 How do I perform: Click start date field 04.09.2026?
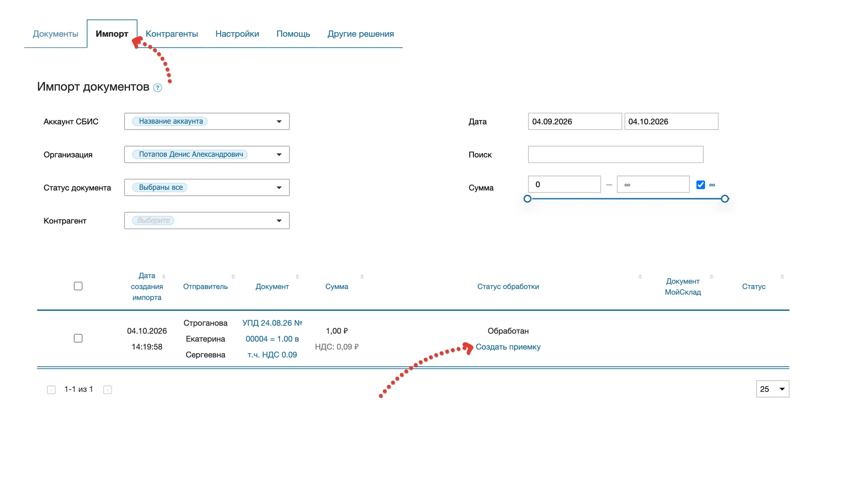click(x=575, y=121)
